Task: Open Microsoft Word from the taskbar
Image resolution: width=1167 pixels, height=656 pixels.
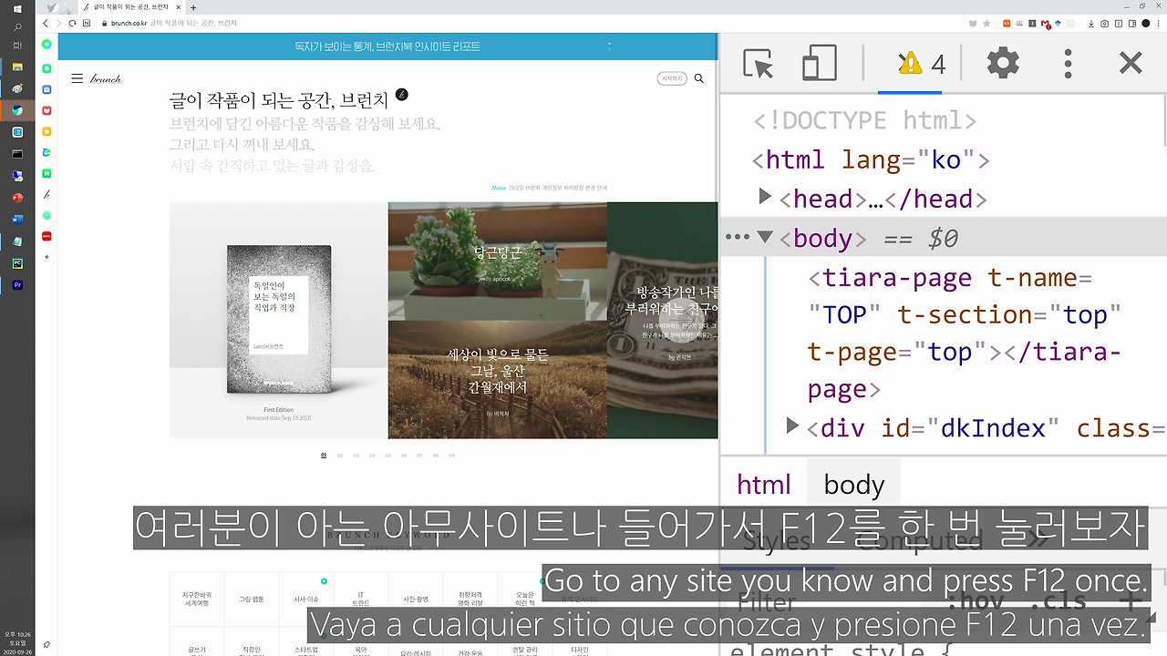Action: pos(18,218)
